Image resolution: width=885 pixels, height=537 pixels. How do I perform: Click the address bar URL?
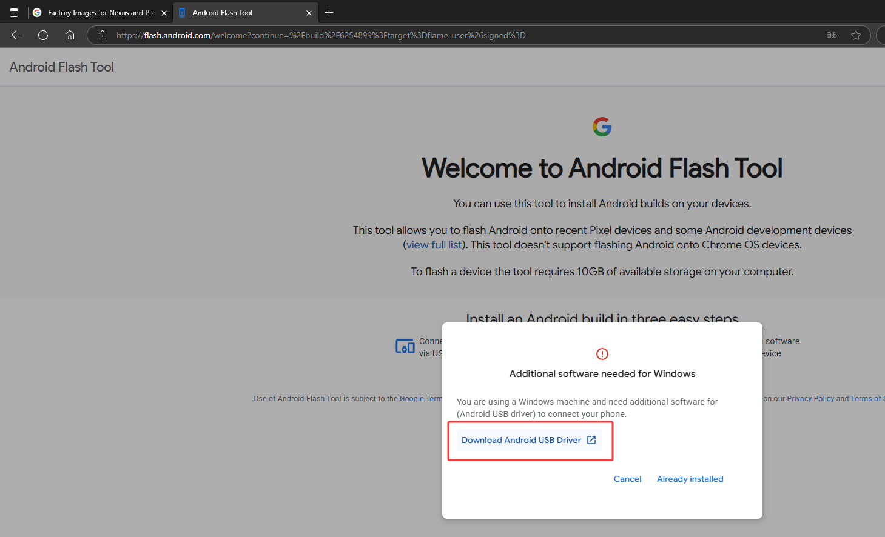coord(321,35)
